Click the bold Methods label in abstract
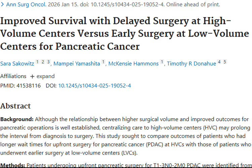Image resolution: width=252 pixels, height=168 pixels. (12, 165)
